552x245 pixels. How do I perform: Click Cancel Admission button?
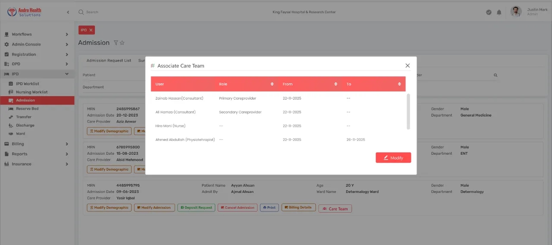click(238, 207)
